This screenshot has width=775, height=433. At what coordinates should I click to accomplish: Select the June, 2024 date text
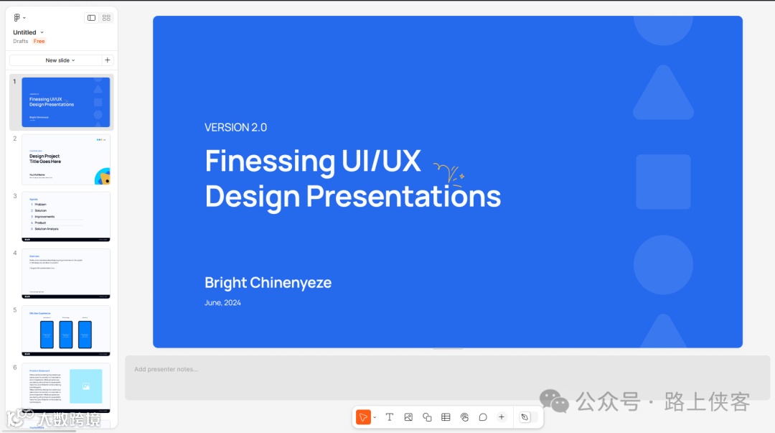(222, 303)
